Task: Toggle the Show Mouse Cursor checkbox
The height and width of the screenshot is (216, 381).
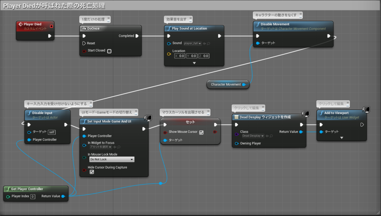Action: tap(201, 132)
